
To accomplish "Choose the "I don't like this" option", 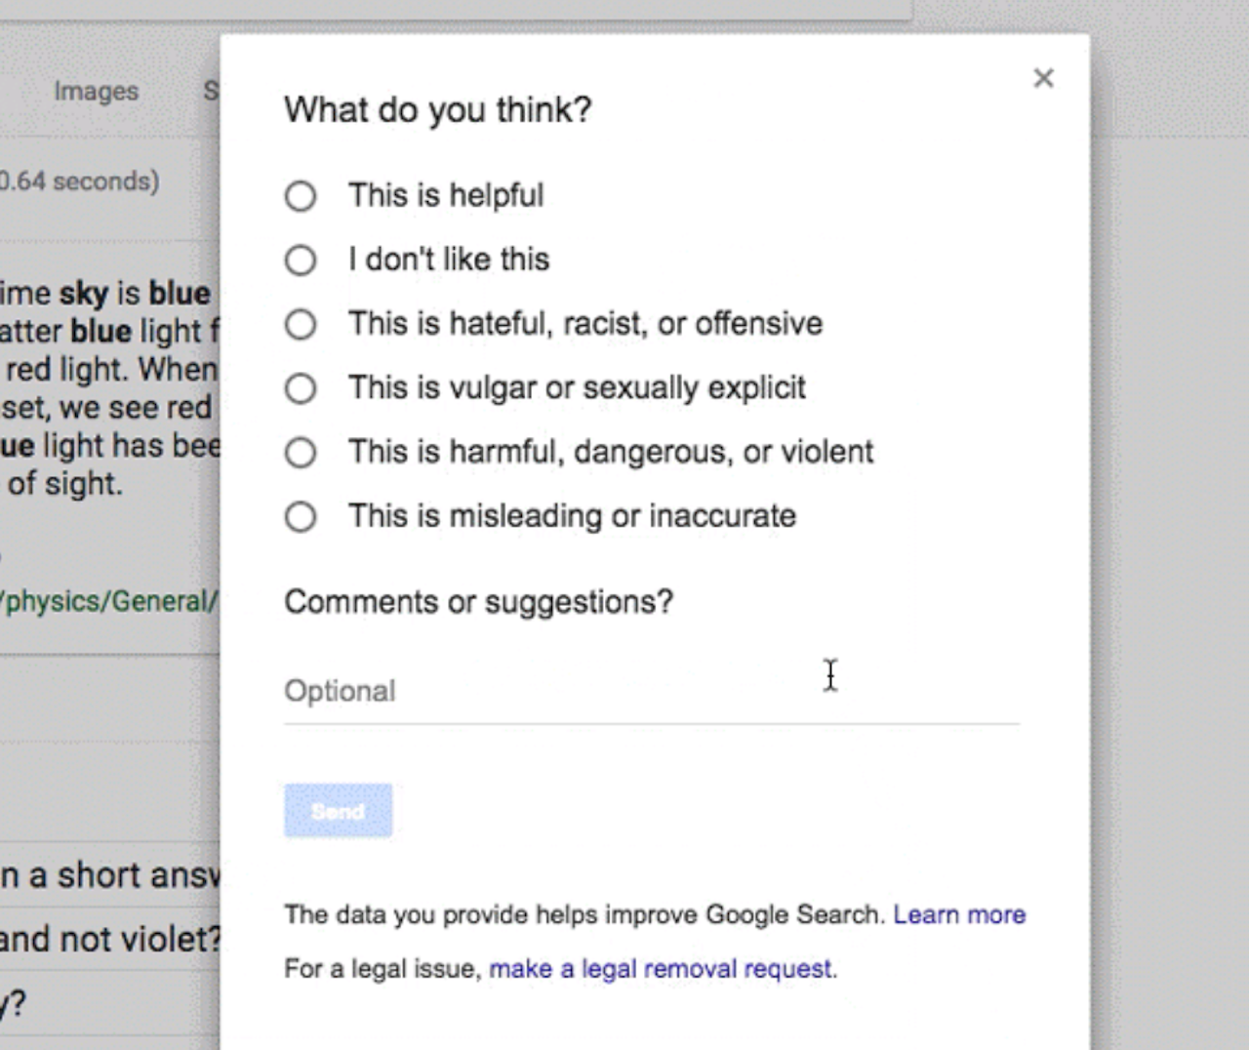I will [x=301, y=261].
